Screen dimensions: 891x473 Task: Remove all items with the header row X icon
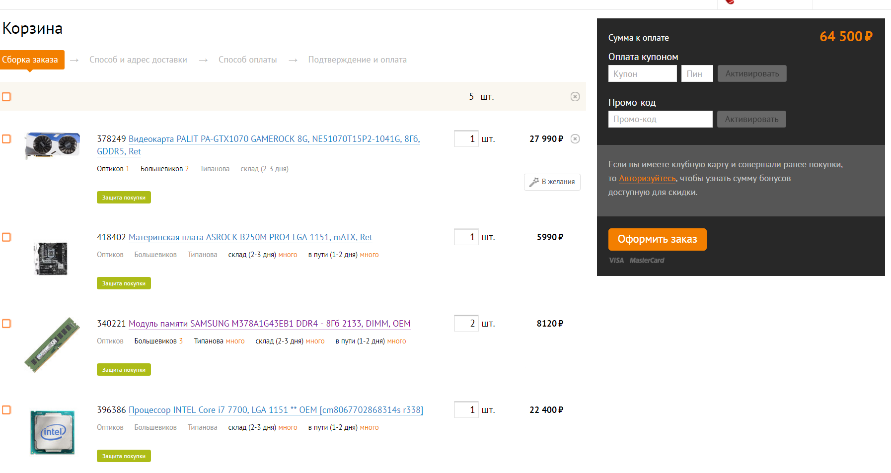[x=575, y=96]
